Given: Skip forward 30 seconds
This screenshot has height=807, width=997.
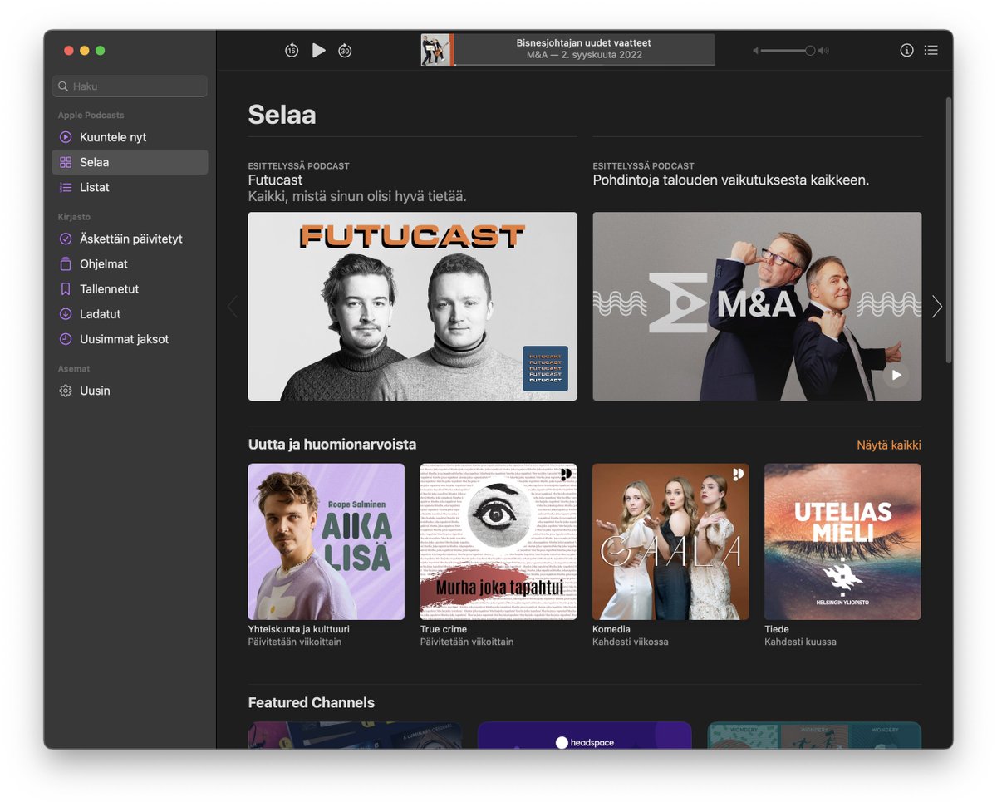Looking at the screenshot, I should pos(345,51).
